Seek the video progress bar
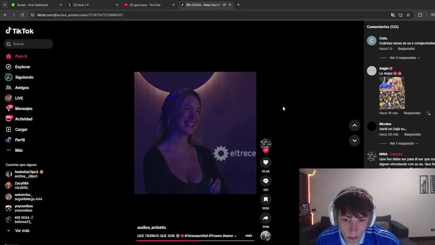 point(195,241)
